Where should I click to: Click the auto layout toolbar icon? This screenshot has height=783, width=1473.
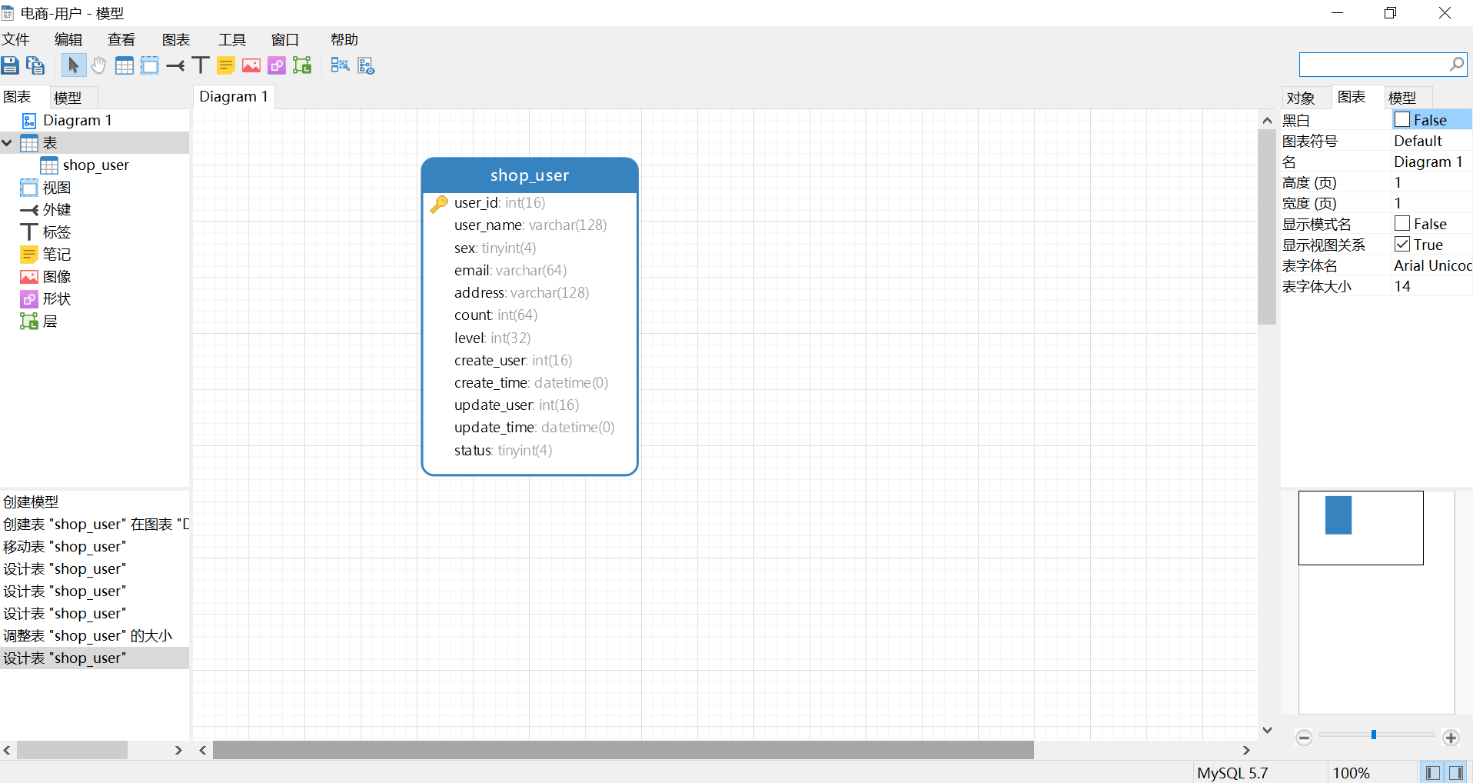tap(340, 65)
